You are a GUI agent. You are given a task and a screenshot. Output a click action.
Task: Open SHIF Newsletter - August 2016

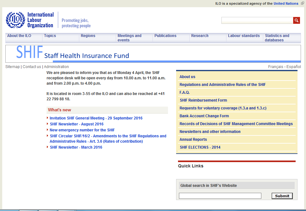click(x=77, y=124)
